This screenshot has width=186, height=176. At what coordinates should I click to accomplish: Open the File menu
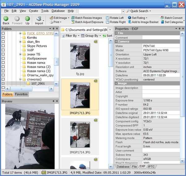(6, 11)
